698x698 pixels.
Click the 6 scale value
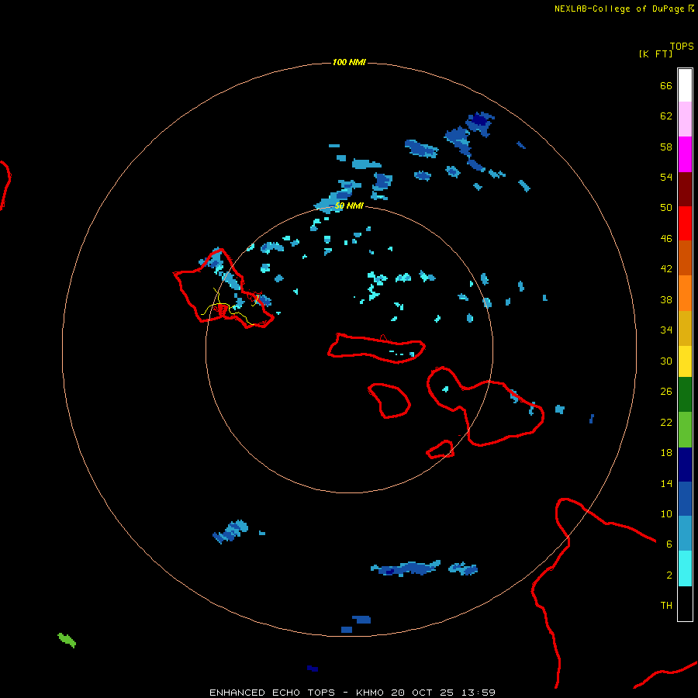pos(669,544)
